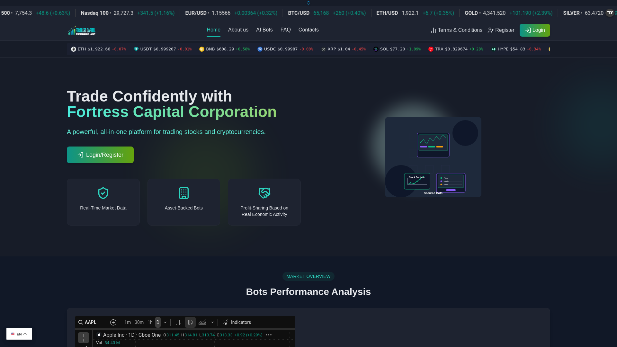Click the building Asset-Backed Bots icon
The width and height of the screenshot is (617, 347).
click(184, 193)
